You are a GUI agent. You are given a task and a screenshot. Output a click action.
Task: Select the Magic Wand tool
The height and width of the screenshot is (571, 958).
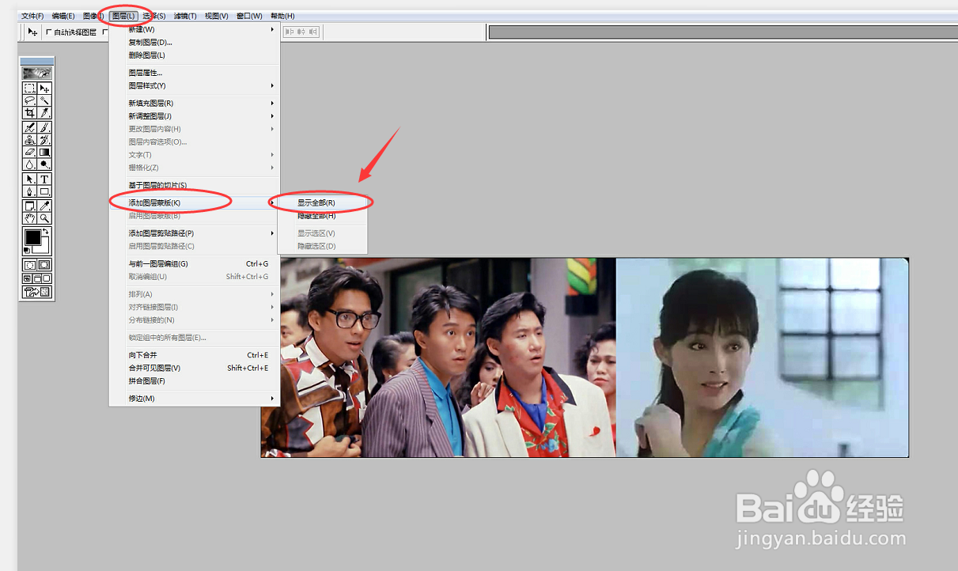coord(45,100)
